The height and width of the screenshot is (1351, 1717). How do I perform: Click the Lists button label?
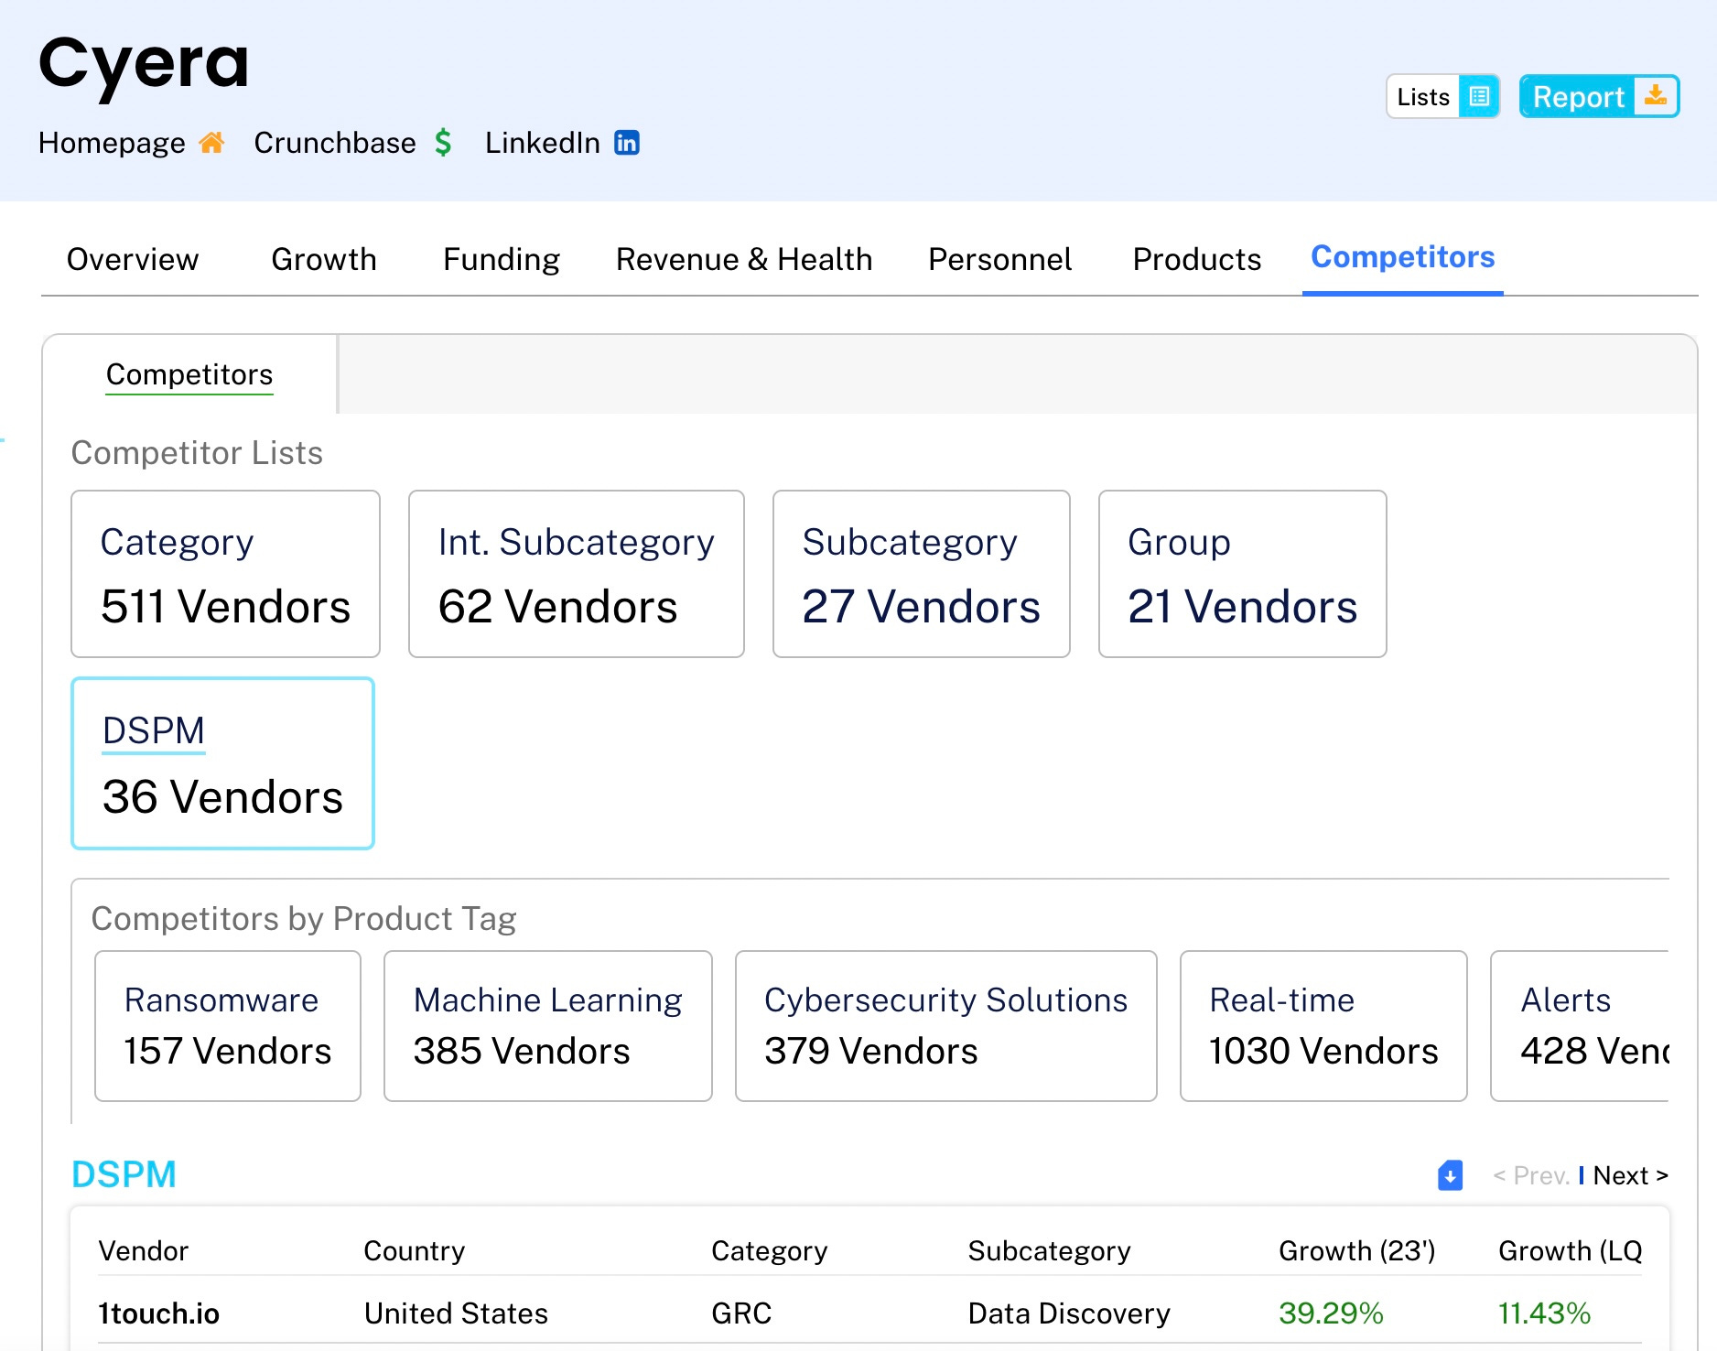(x=1423, y=96)
